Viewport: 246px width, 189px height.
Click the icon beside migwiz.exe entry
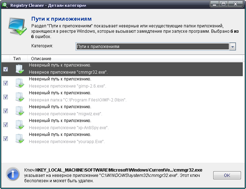point(19,111)
